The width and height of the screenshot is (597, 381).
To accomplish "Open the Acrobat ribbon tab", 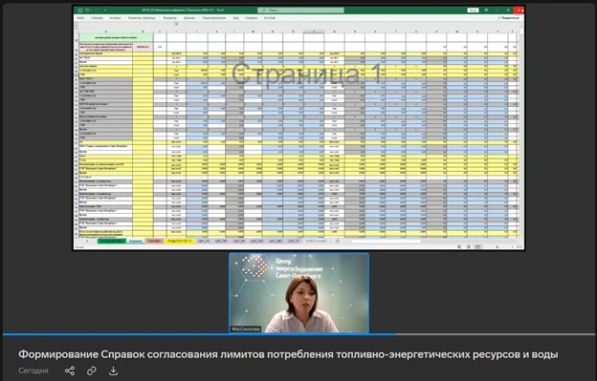I will pos(270,18).
